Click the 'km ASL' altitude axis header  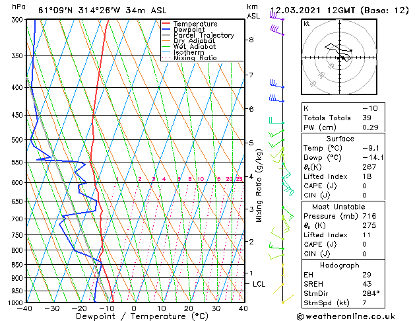[253, 11]
